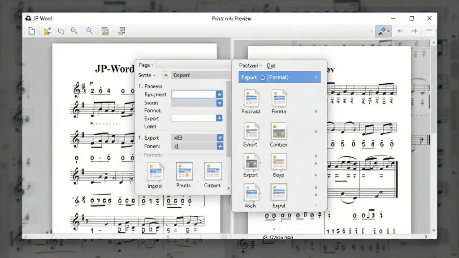Viewport: 459px width, 258px height.
Task: Toggle the circle option in 'Export (Format)' row
Action: (x=263, y=77)
